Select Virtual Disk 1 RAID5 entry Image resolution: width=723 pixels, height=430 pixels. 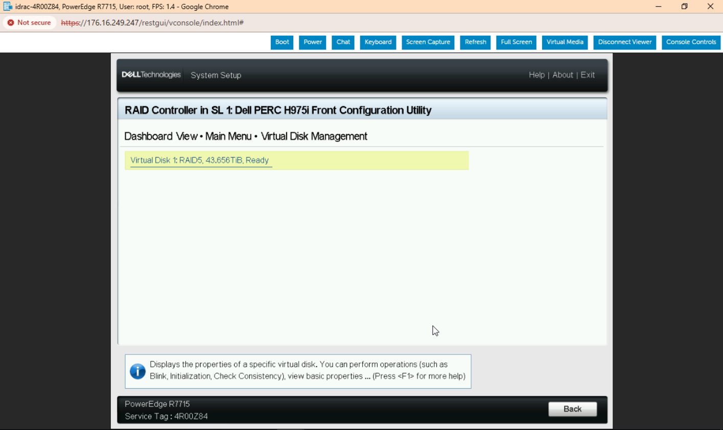pos(296,160)
